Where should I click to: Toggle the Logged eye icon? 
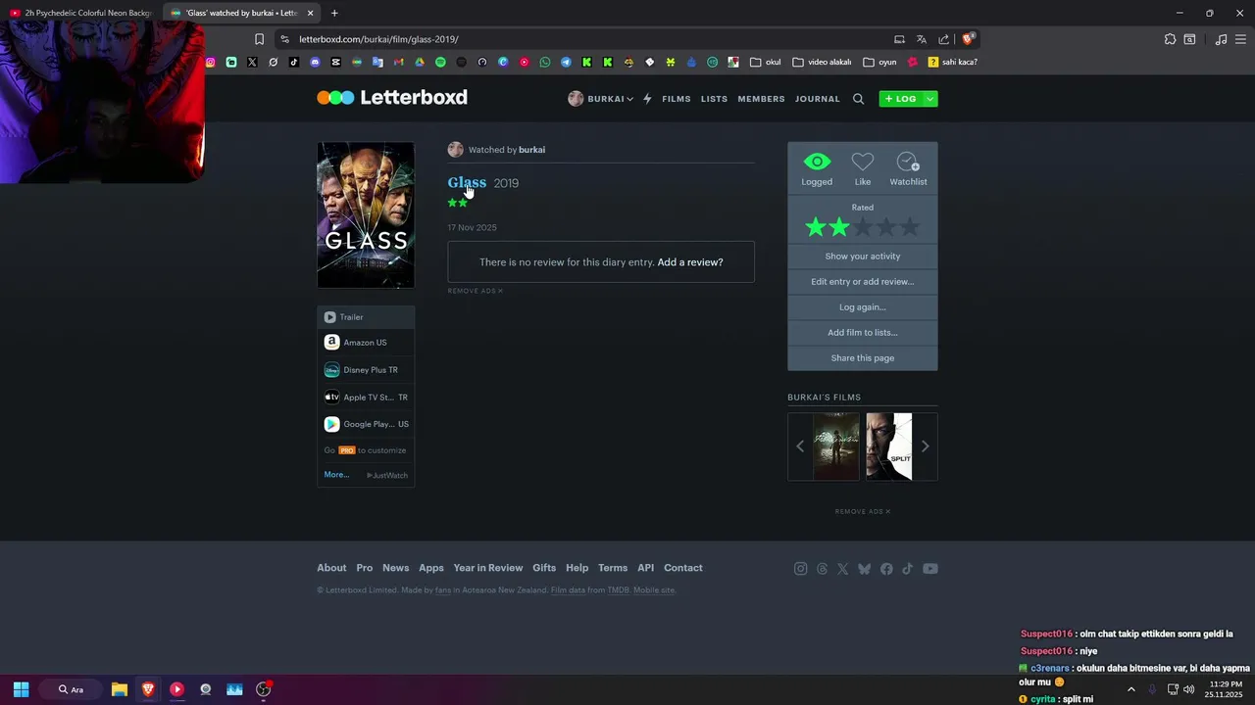[x=817, y=162]
